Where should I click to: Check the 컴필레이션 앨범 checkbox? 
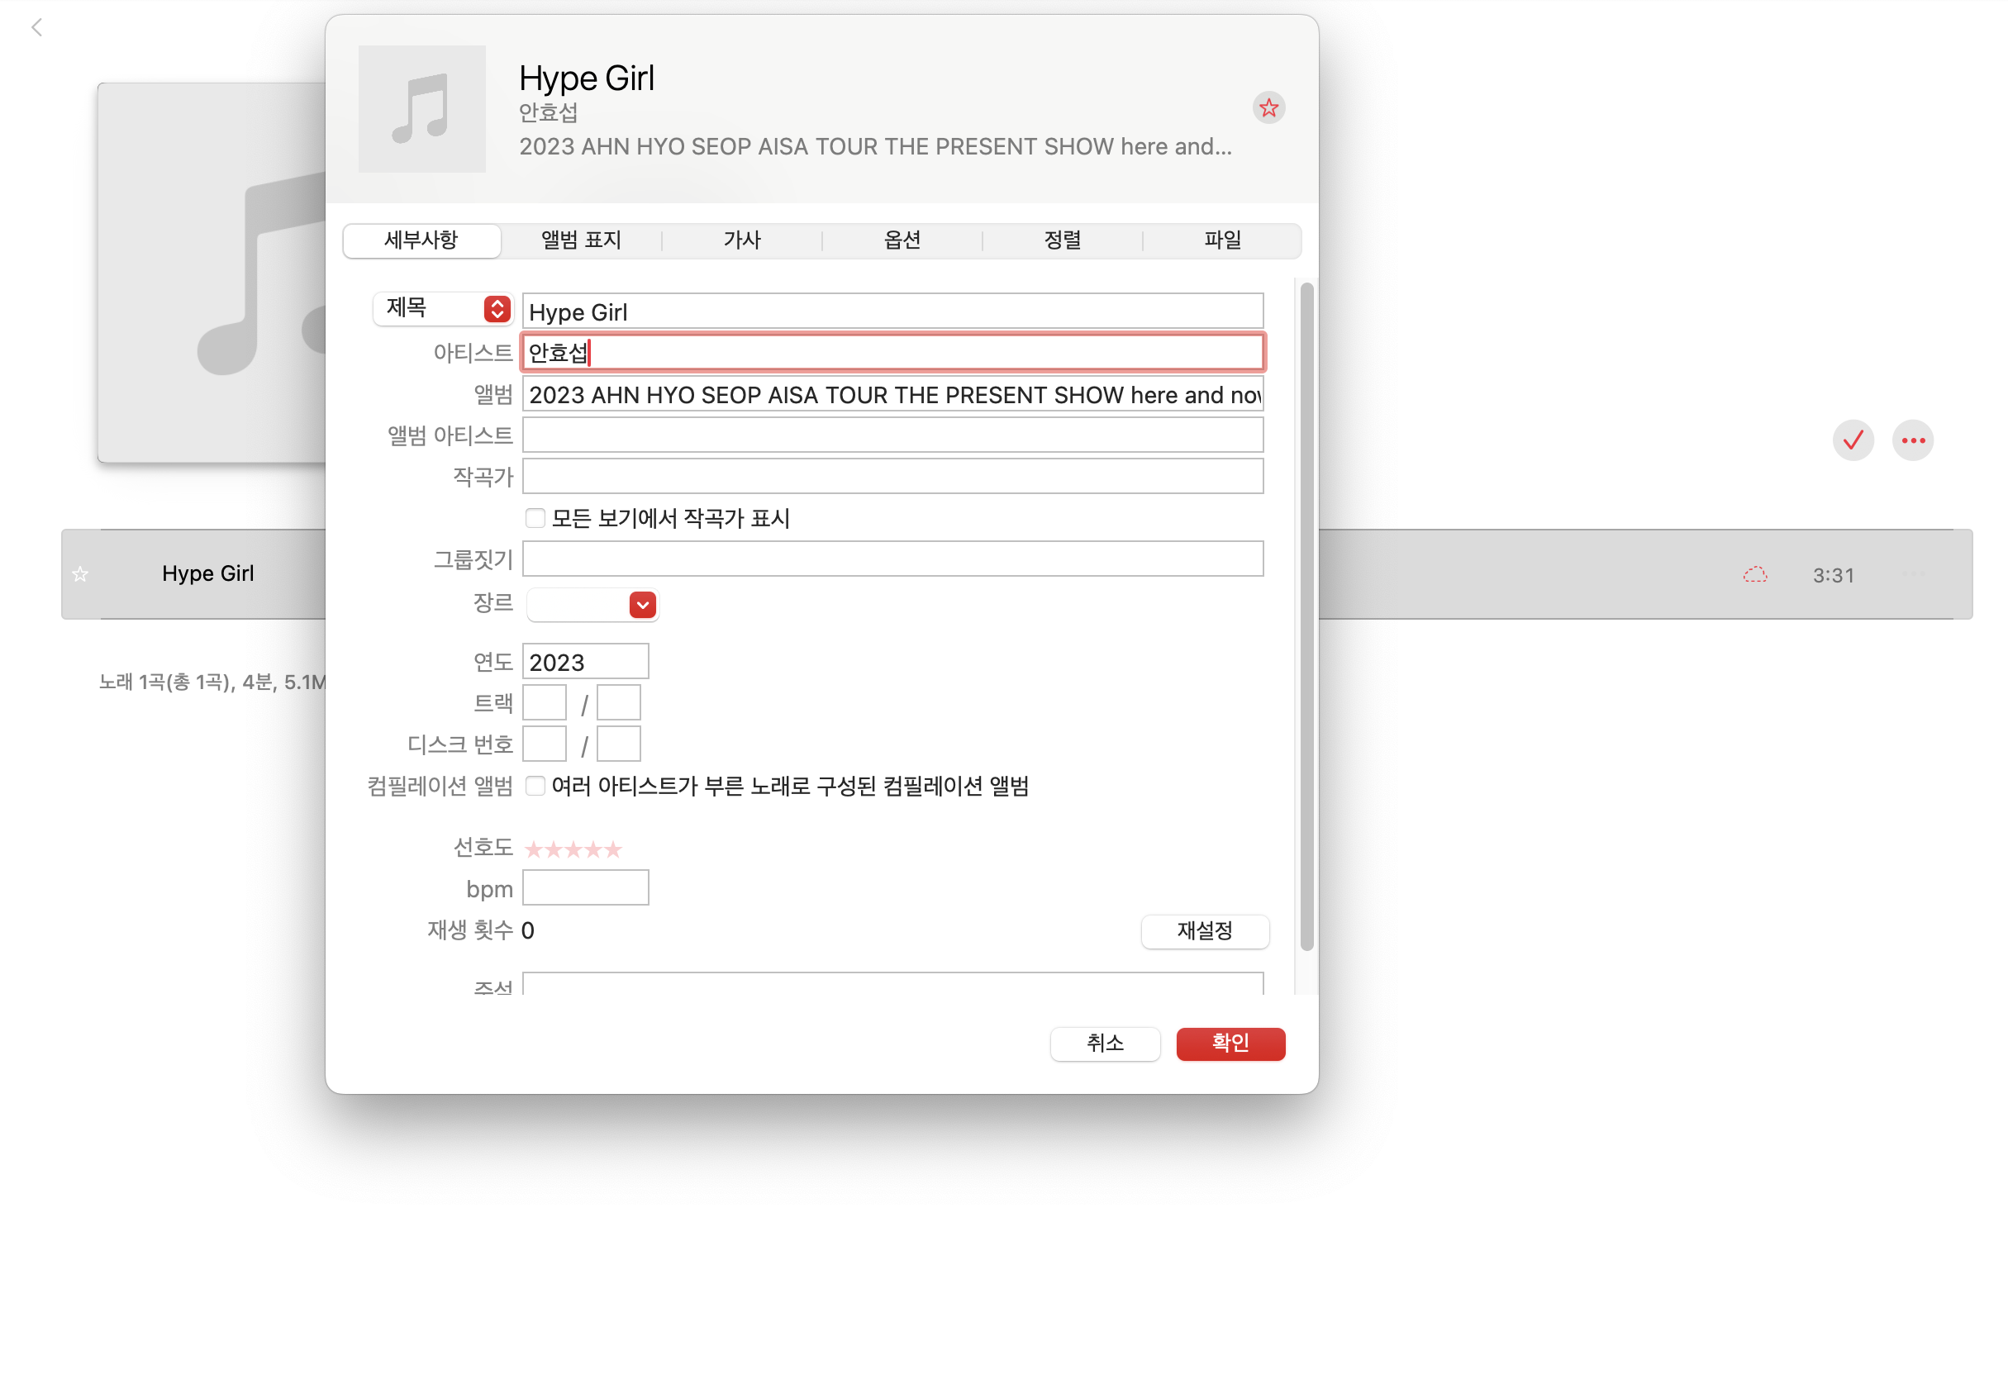click(535, 785)
